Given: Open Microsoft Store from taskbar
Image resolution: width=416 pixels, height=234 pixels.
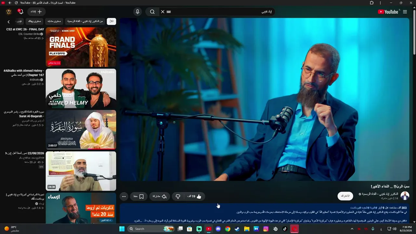Looking at the screenshot, I should coord(189,229).
